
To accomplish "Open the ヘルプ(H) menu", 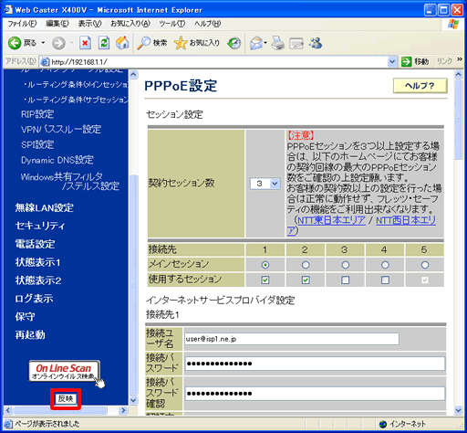I will pyautogui.click(x=208, y=24).
